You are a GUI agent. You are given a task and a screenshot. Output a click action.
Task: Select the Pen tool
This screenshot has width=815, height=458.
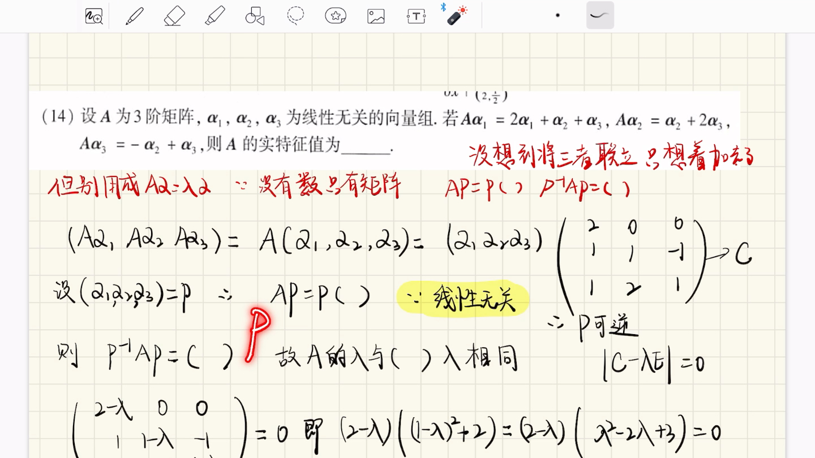135,16
